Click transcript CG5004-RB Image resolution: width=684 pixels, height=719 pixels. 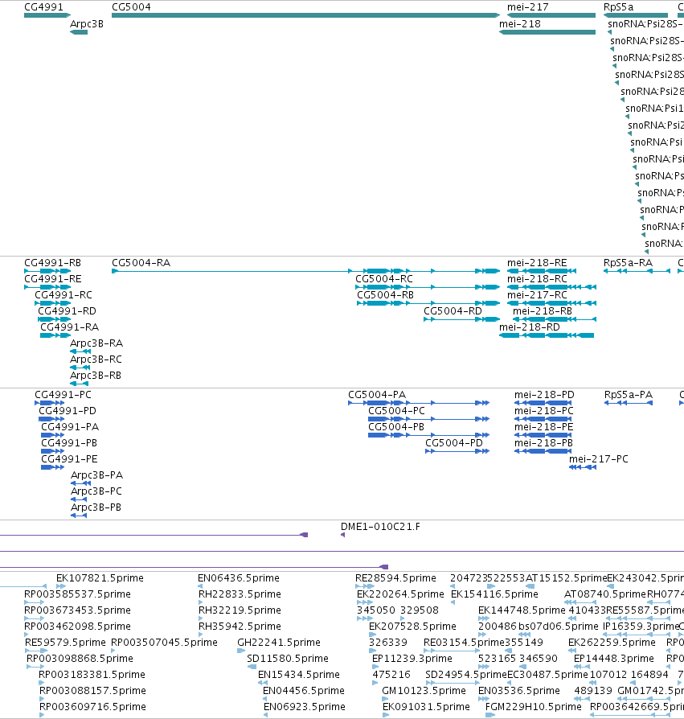(385, 295)
